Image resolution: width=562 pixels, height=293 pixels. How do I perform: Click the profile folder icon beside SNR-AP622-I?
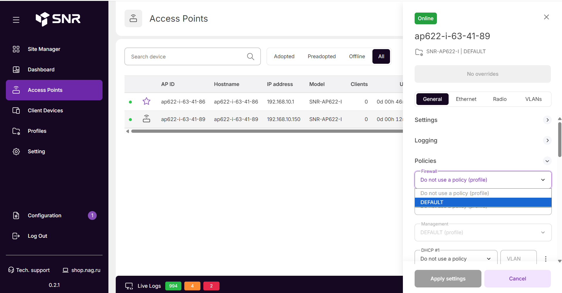(x=419, y=52)
